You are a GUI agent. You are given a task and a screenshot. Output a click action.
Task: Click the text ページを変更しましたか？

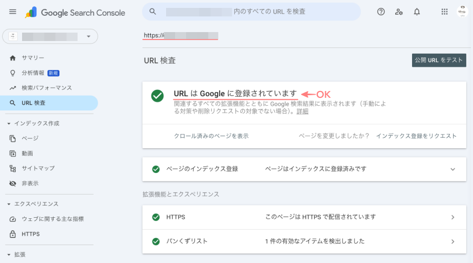(x=334, y=136)
